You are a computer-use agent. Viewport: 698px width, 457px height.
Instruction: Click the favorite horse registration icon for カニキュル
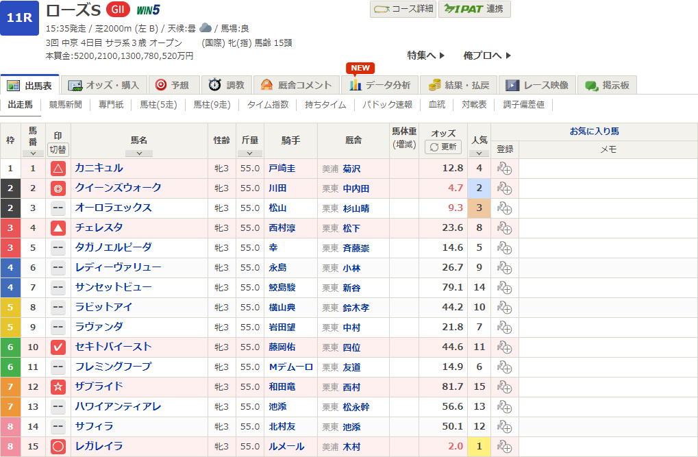(x=505, y=168)
